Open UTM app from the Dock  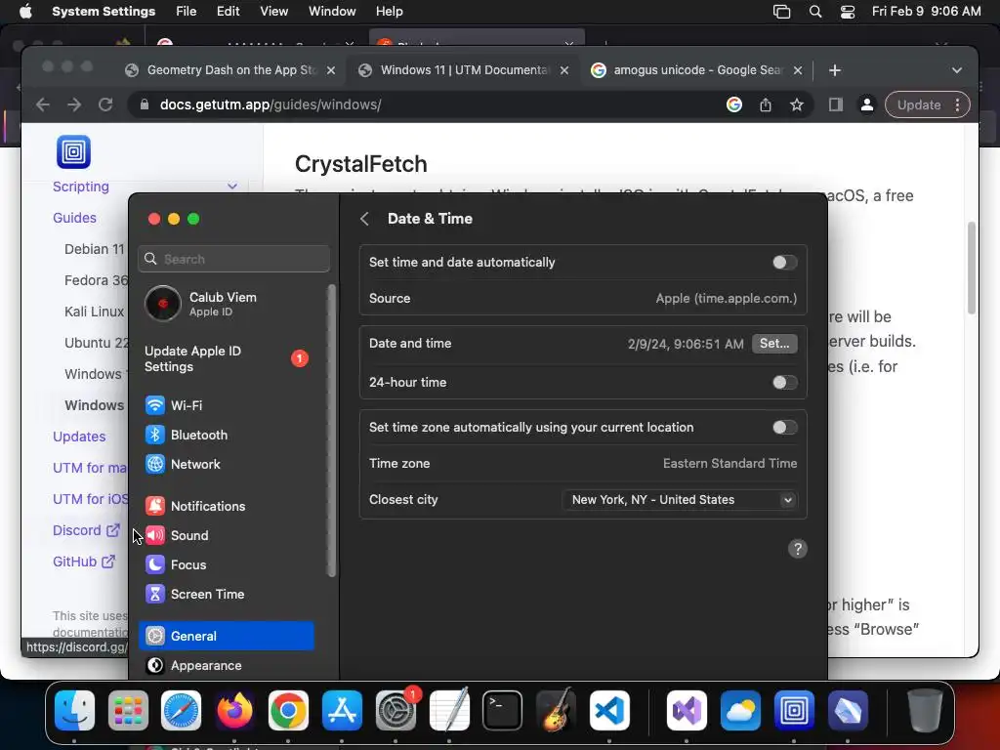(794, 710)
